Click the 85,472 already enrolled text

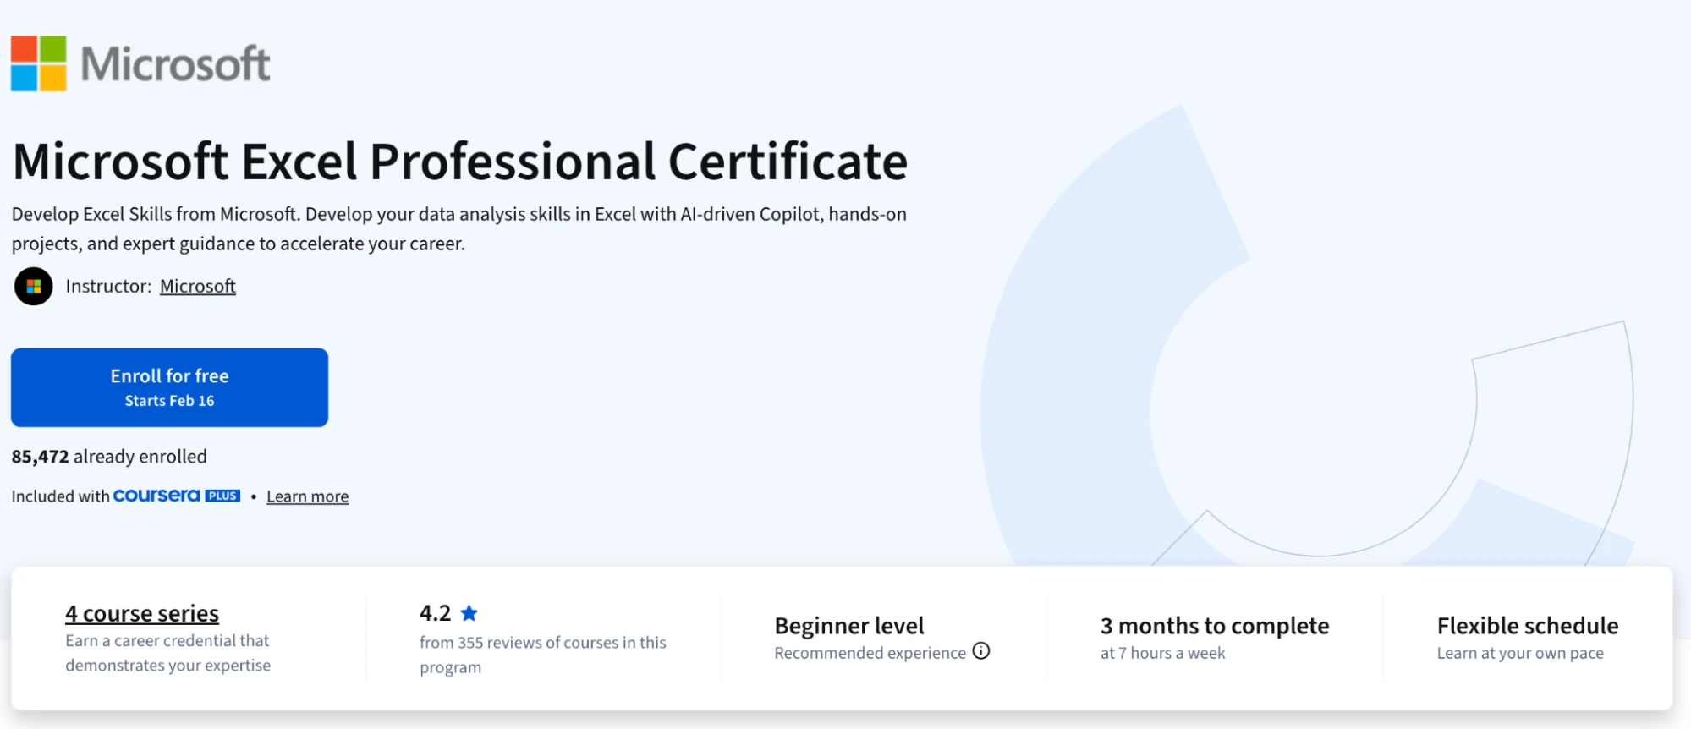(108, 456)
